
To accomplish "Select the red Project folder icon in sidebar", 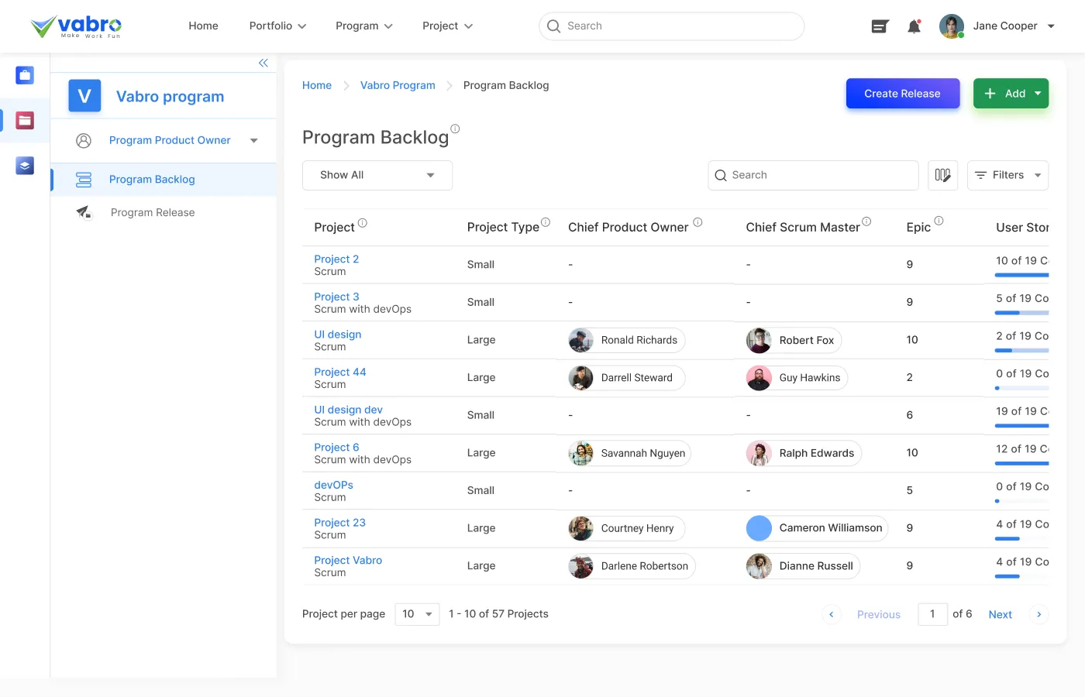I will point(24,120).
